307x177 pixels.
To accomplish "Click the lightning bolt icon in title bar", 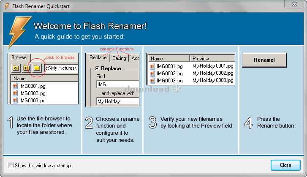I will [7, 6].
